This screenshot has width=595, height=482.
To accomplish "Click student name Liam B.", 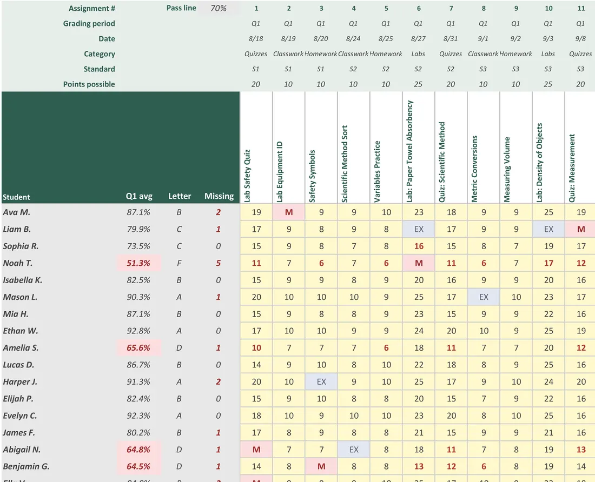I will click(17, 229).
